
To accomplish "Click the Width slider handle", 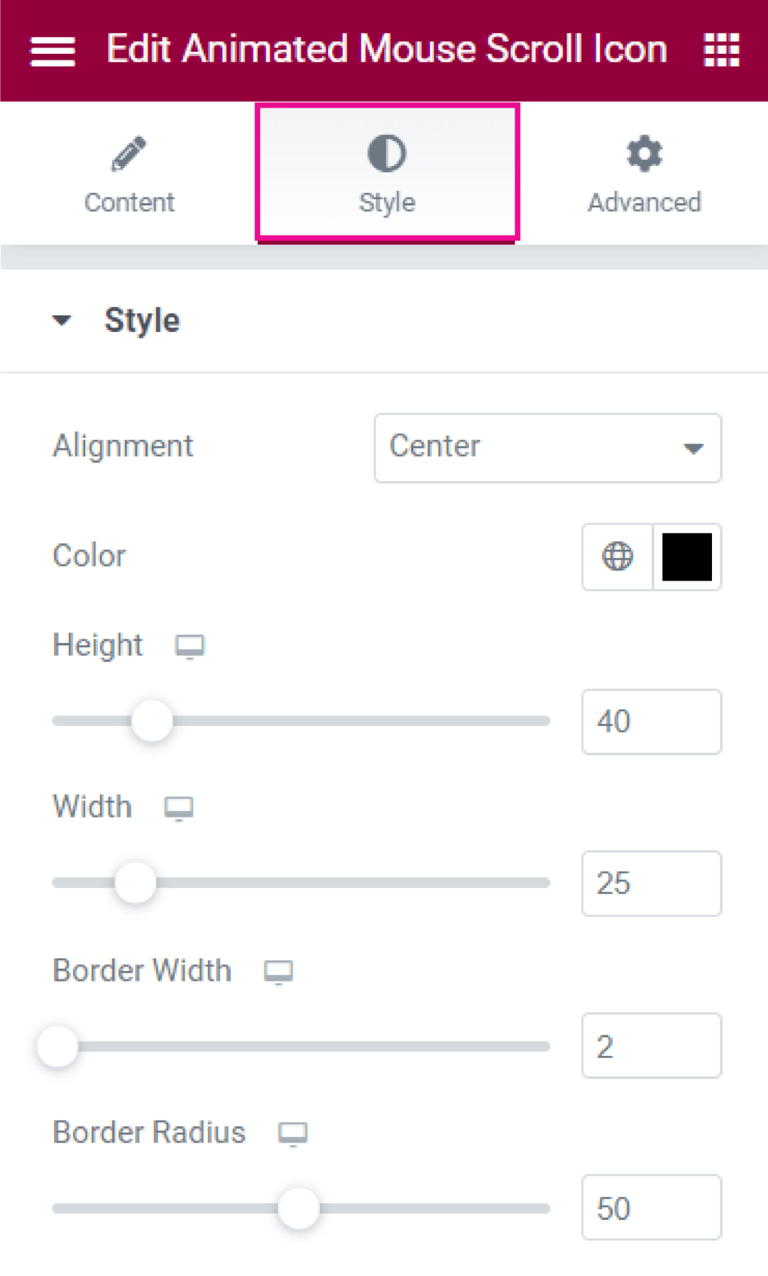I will click(x=136, y=883).
